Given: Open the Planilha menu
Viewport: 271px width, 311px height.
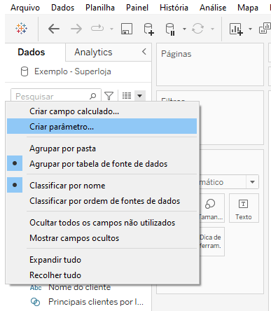Looking at the screenshot, I should coord(100,8).
